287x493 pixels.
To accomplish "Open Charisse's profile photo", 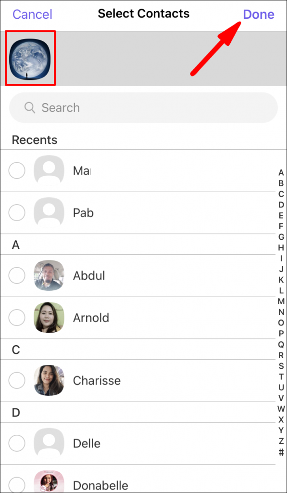I will 49,380.
